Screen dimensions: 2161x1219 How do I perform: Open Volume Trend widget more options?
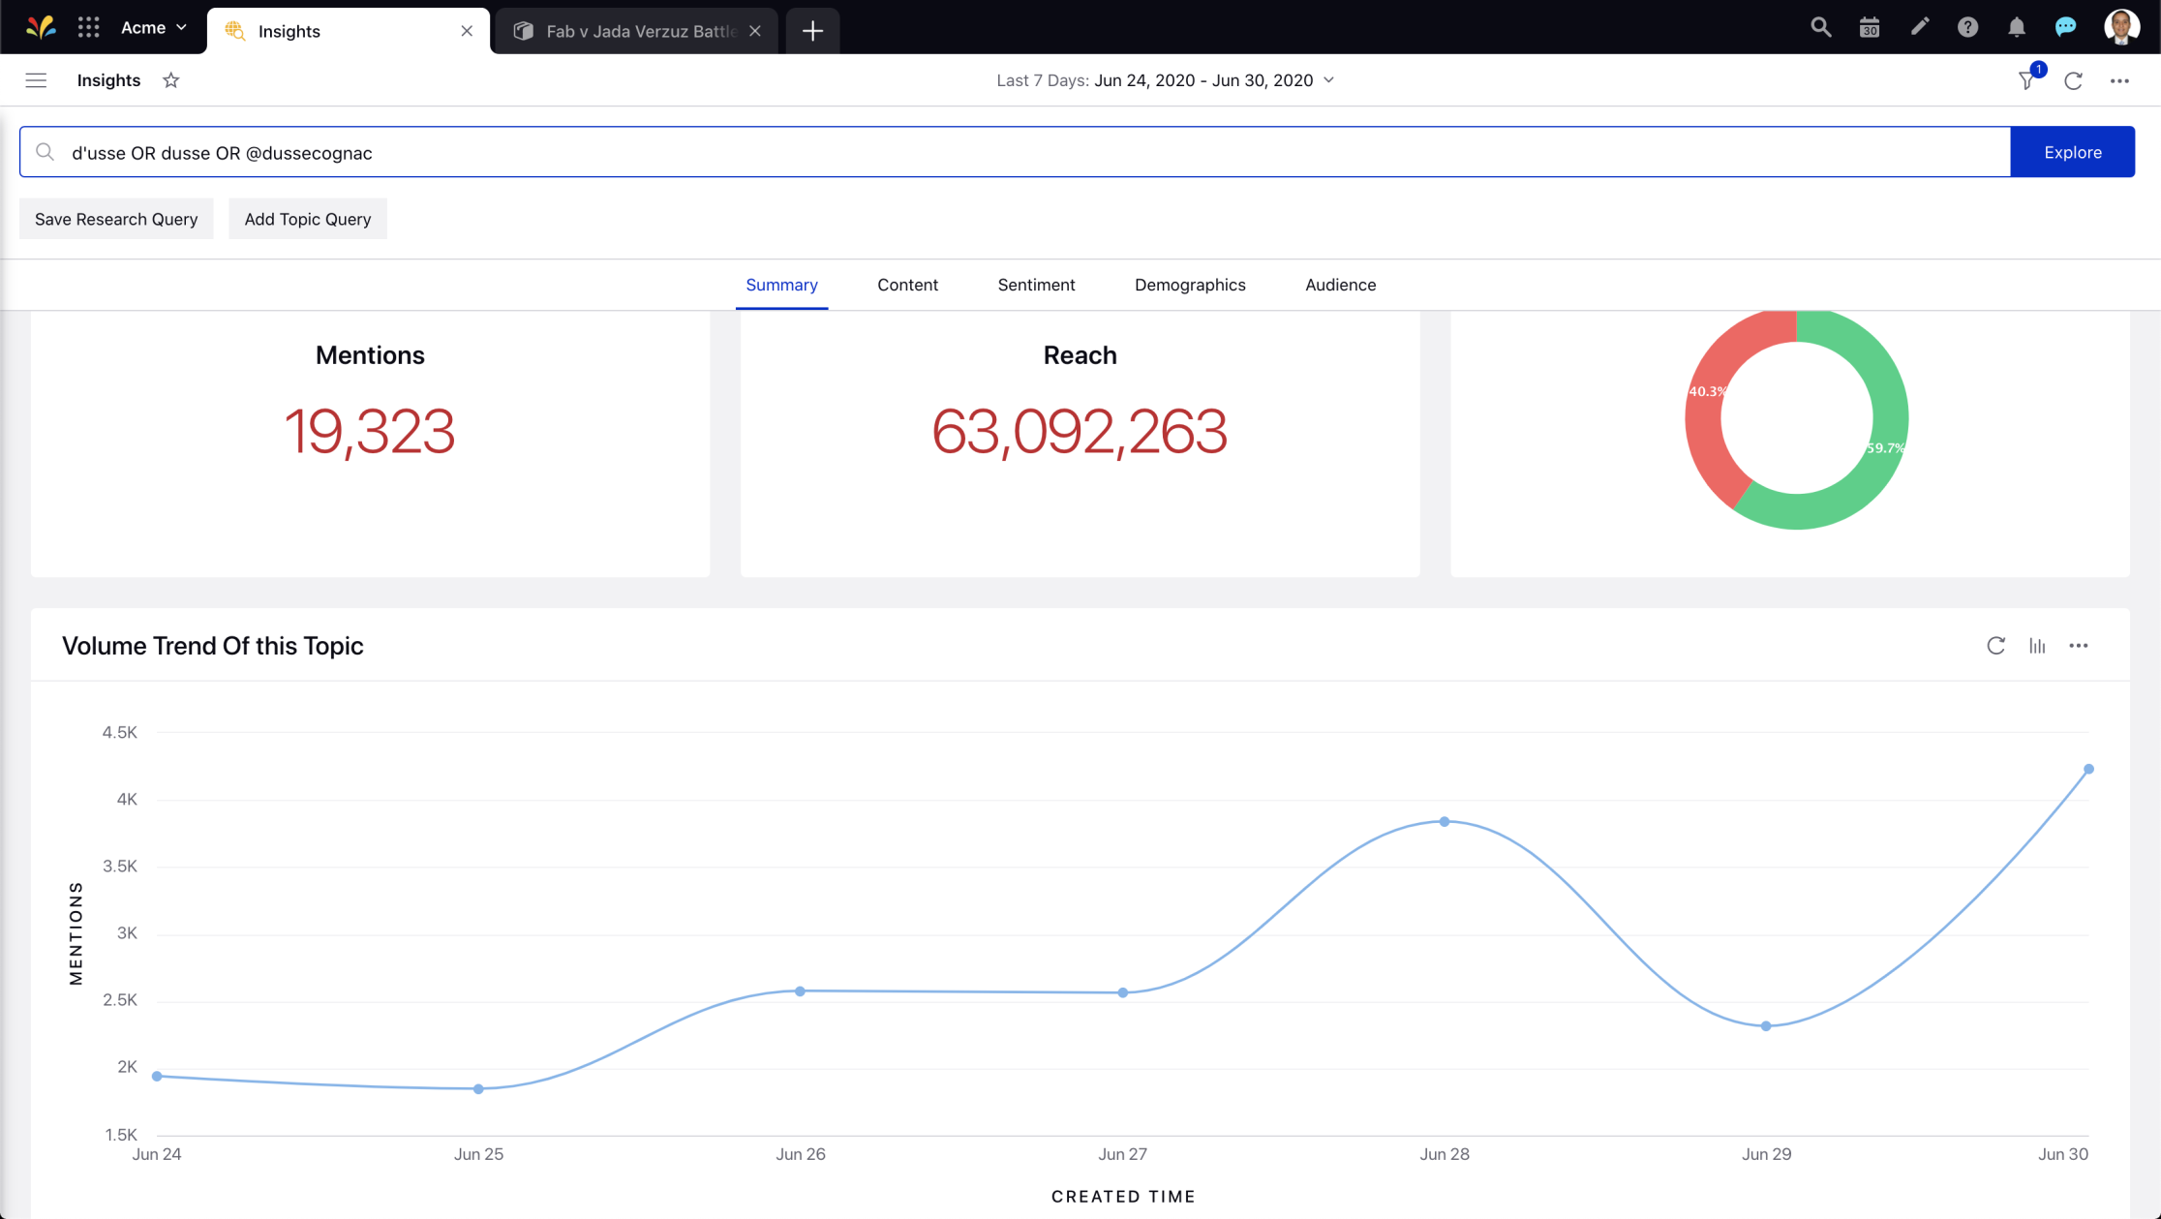[x=2079, y=646]
